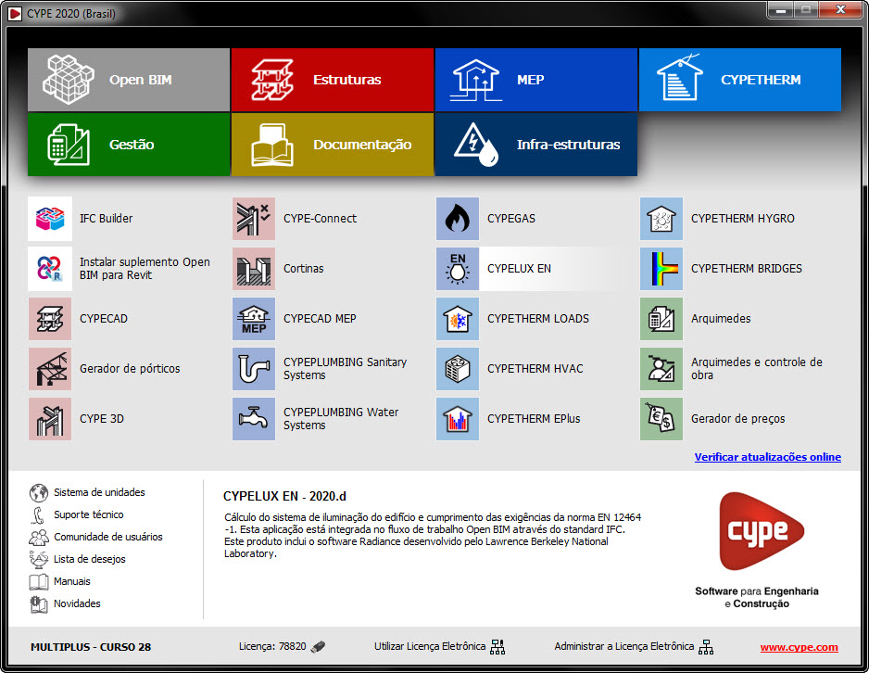Select the CYPETHERM category tile
The width and height of the screenshot is (869, 673).
point(740,80)
